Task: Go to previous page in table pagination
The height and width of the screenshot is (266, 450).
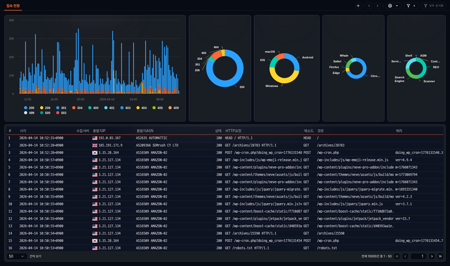Action: tap(405, 256)
